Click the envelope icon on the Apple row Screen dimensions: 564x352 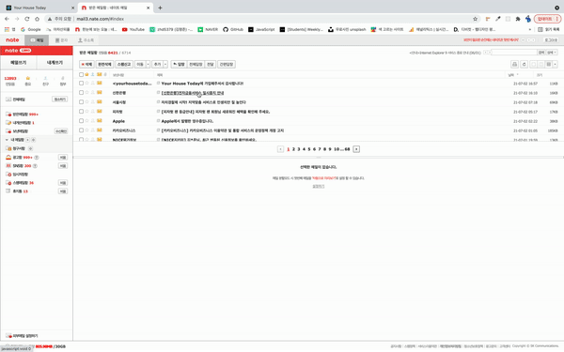(x=100, y=121)
